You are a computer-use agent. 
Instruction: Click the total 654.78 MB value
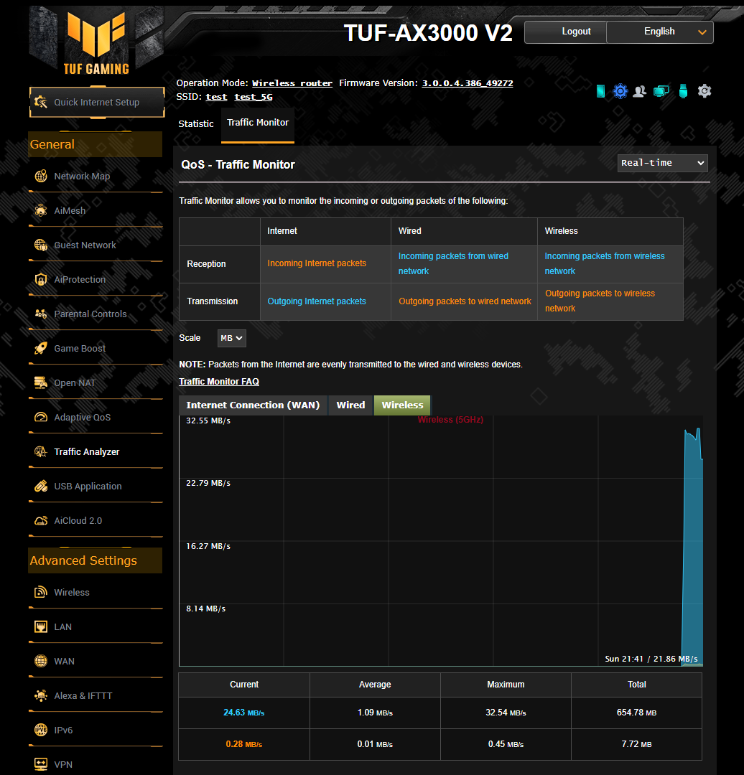pyautogui.click(x=637, y=713)
